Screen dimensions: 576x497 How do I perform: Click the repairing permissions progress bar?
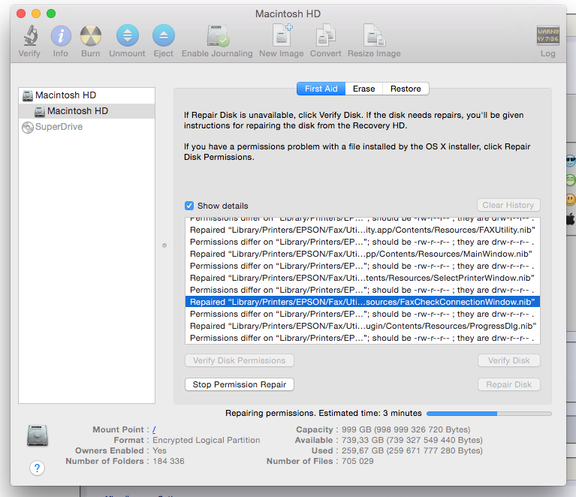(x=489, y=414)
